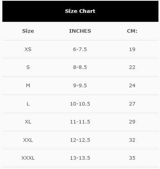
Task: Click the CM: column header
Action: point(132,31)
